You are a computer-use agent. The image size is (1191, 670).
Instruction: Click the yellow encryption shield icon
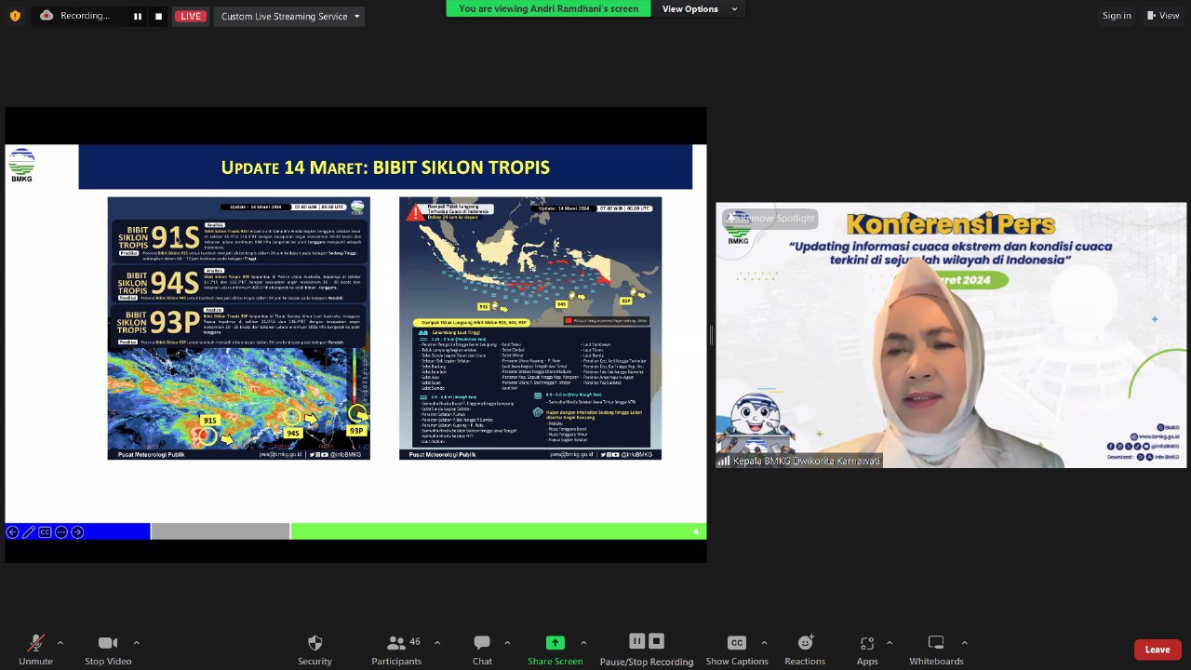click(x=15, y=16)
